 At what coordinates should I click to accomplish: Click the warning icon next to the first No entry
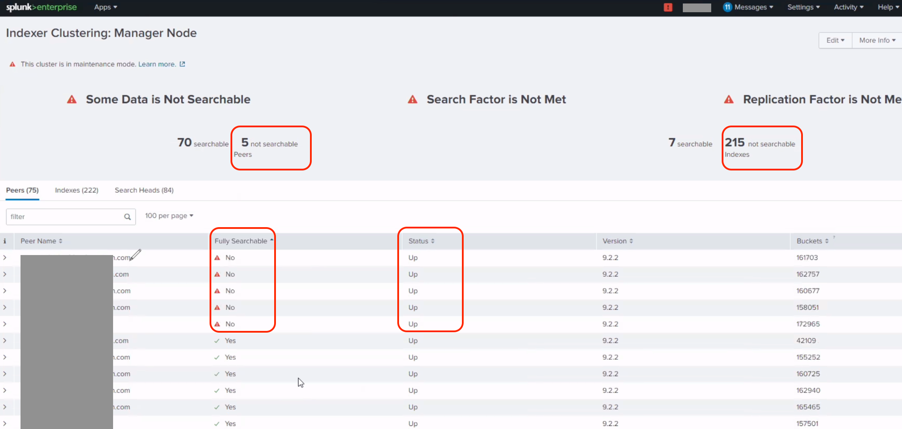click(218, 258)
